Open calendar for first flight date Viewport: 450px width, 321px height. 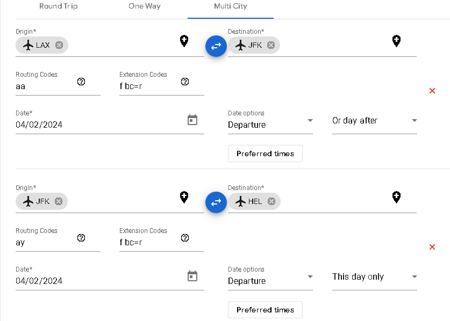coord(192,120)
